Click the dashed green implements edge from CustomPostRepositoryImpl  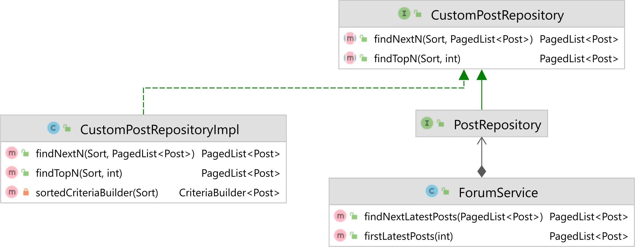click(303, 88)
